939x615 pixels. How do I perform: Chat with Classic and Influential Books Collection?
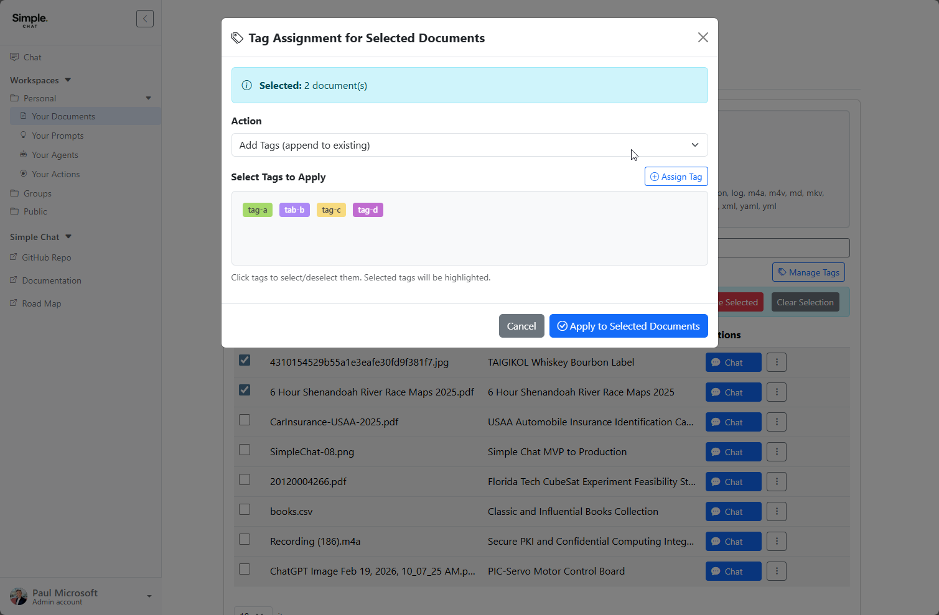(x=733, y=512)
